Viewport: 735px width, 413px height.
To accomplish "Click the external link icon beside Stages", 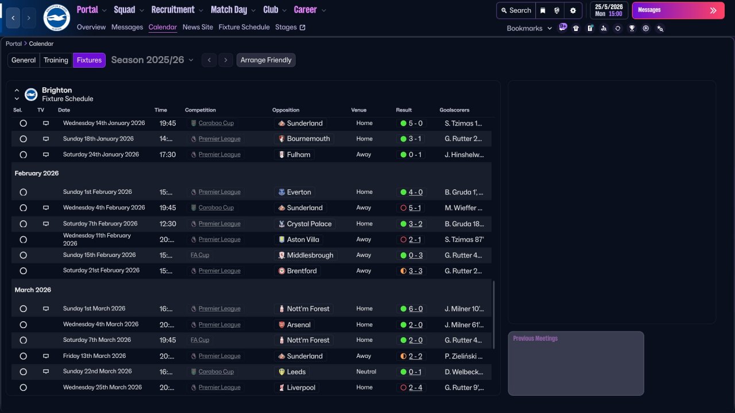I will pyautogui.click(x=303, y=28).
